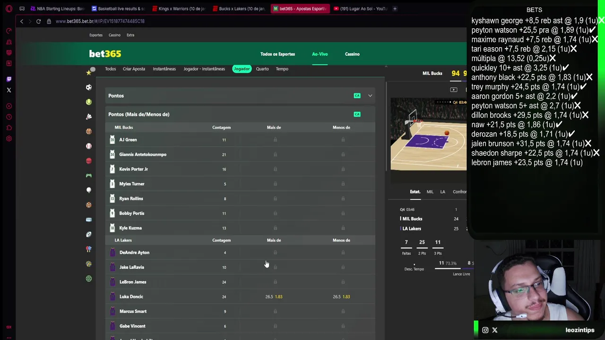605x340 pixels.
Task: Click the Instagram icon in streamer overlay
Action: [485, 330]
